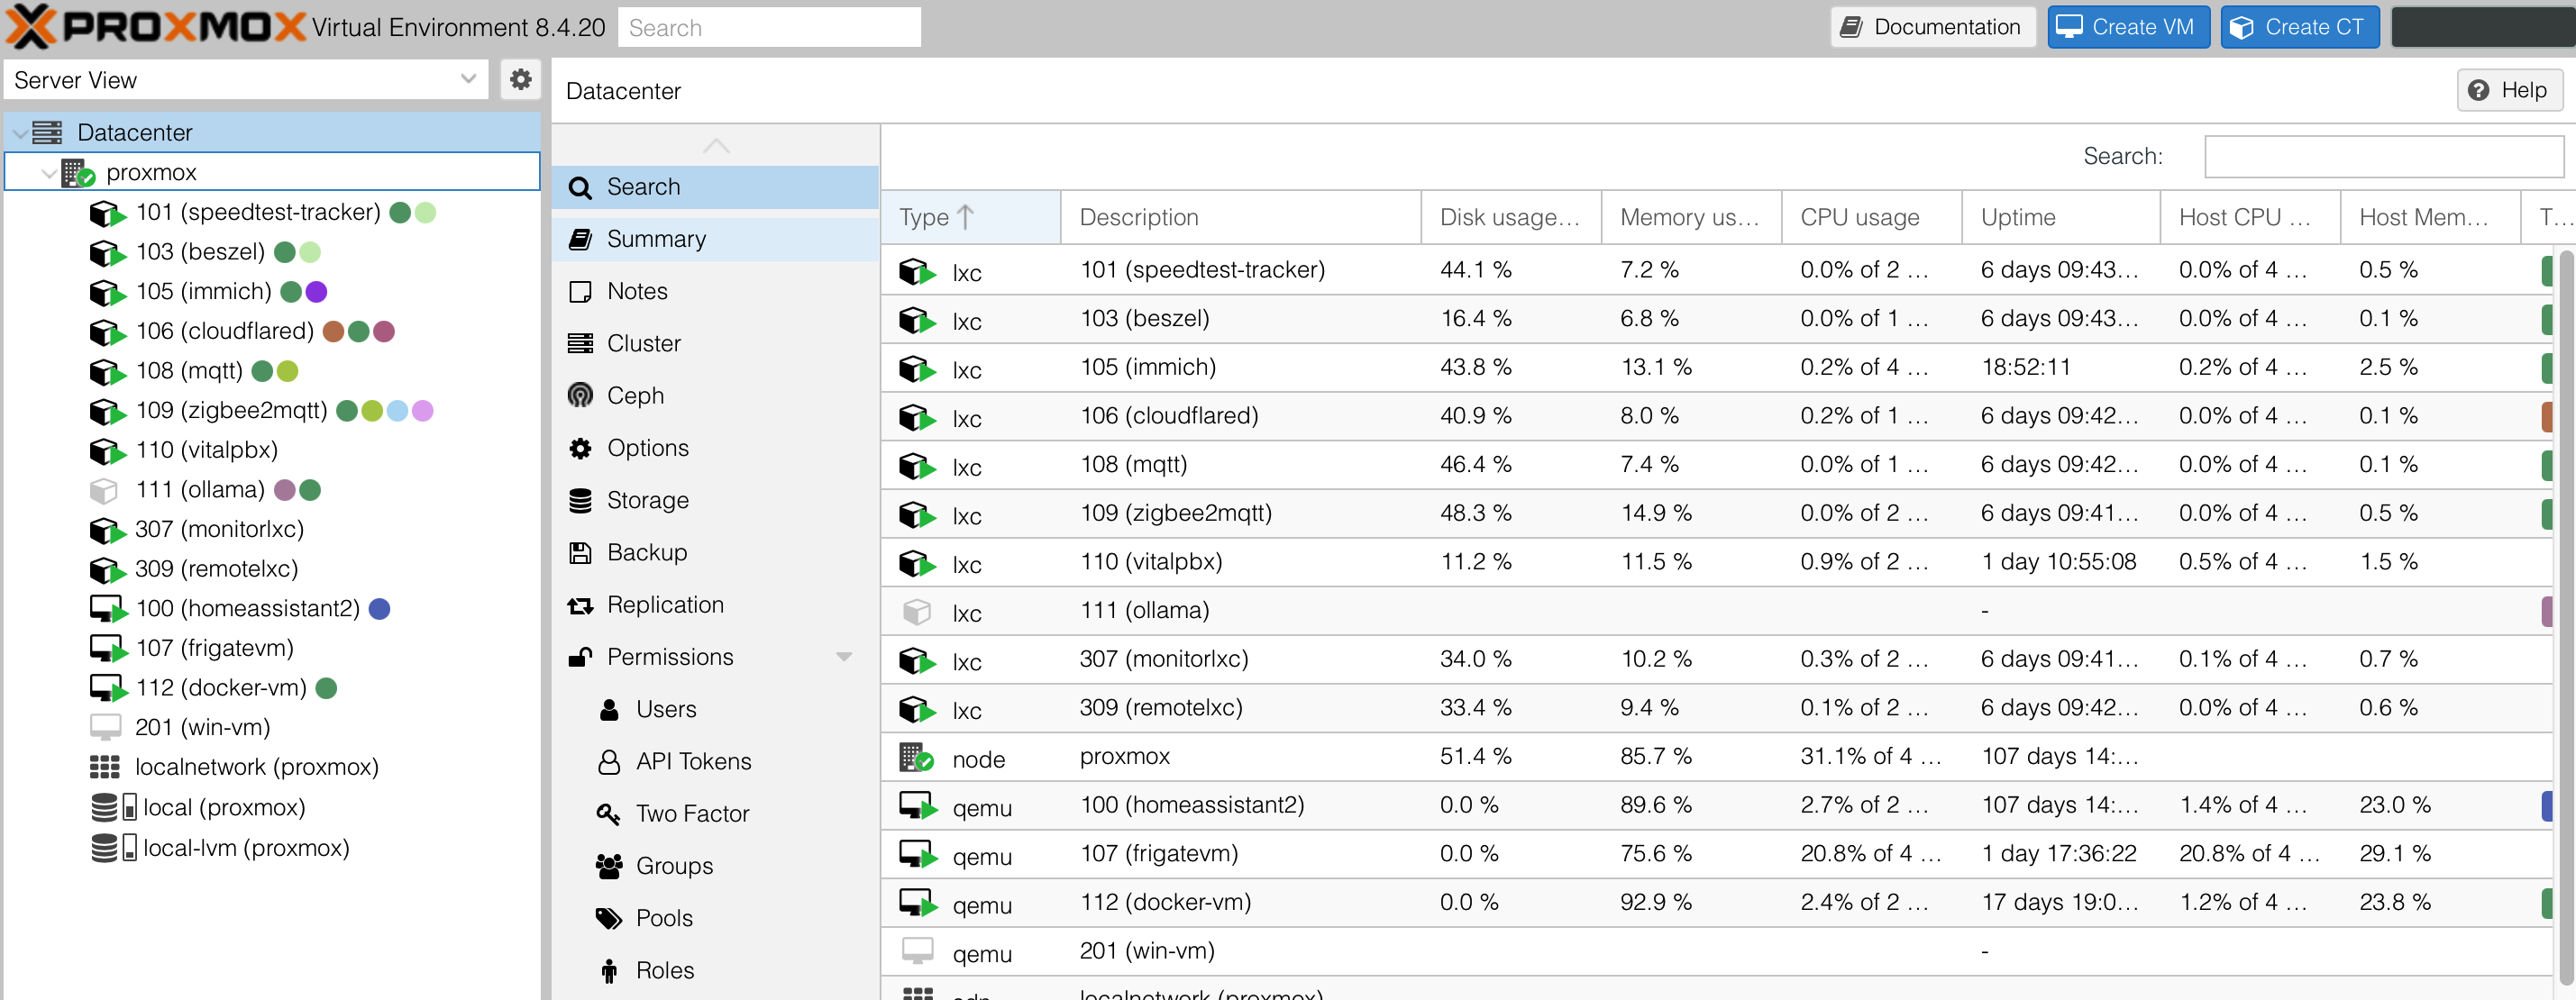Click the menu scroll-up chevron above Search
Viewport: 2576px width, 1000px height.
(716, 146)
